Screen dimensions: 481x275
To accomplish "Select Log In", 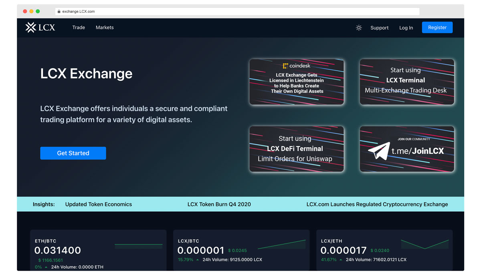I will [x=406, y=28].
